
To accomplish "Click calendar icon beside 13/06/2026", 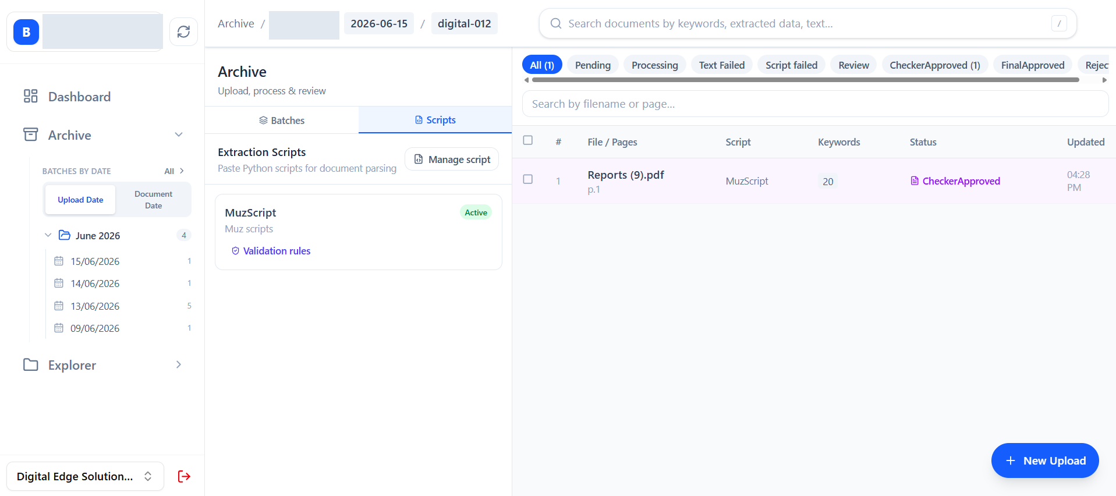I will click(x=59, y=306).
